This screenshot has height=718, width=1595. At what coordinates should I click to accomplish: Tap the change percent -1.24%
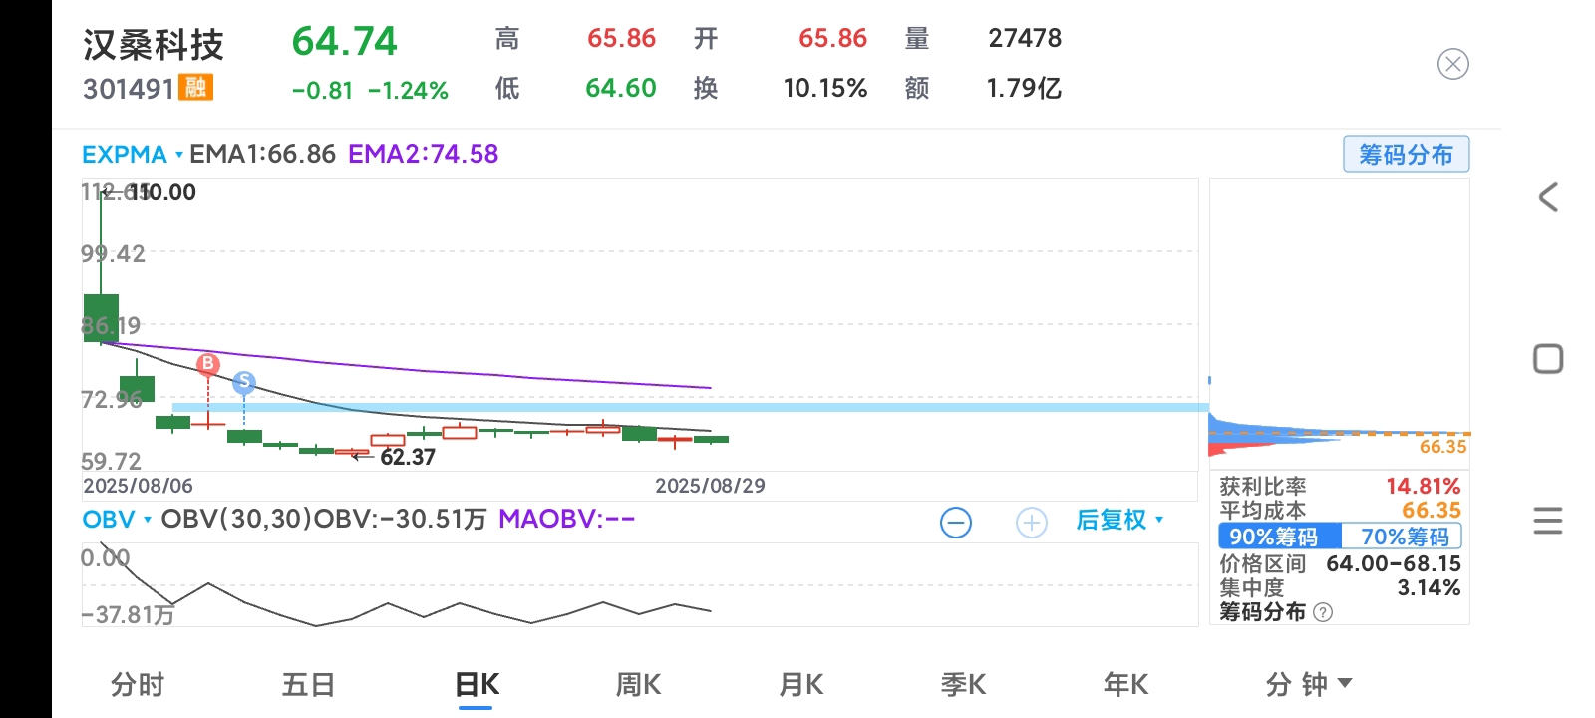click(x=408, y=91)
